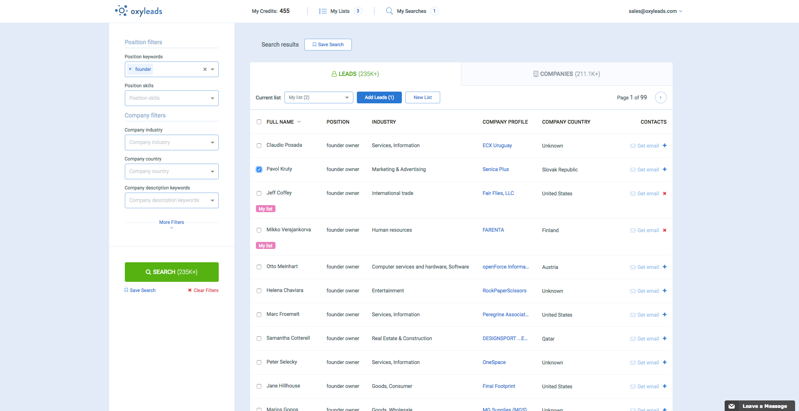Viewport: 799px width, 411px height.
Task: Switch to the LEADS tab
Action: [x=355, y=74]
